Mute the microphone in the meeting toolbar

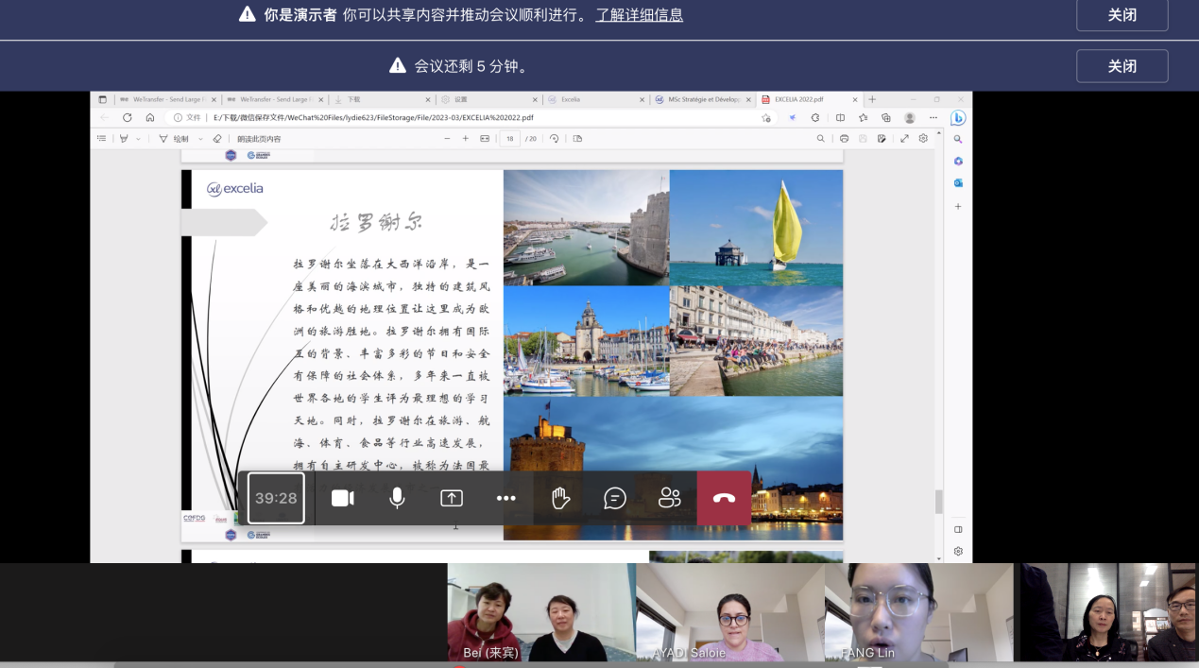click(x=398, y=498)
